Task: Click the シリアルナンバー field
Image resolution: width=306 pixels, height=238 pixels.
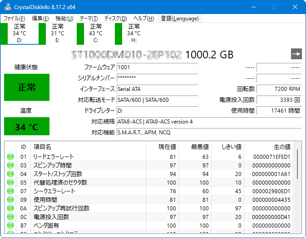Action: pyautogui.click(x=157, y=78)
